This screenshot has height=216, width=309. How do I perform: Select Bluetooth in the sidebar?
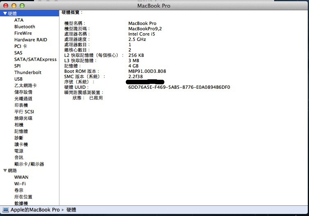[x=25, y=27]
